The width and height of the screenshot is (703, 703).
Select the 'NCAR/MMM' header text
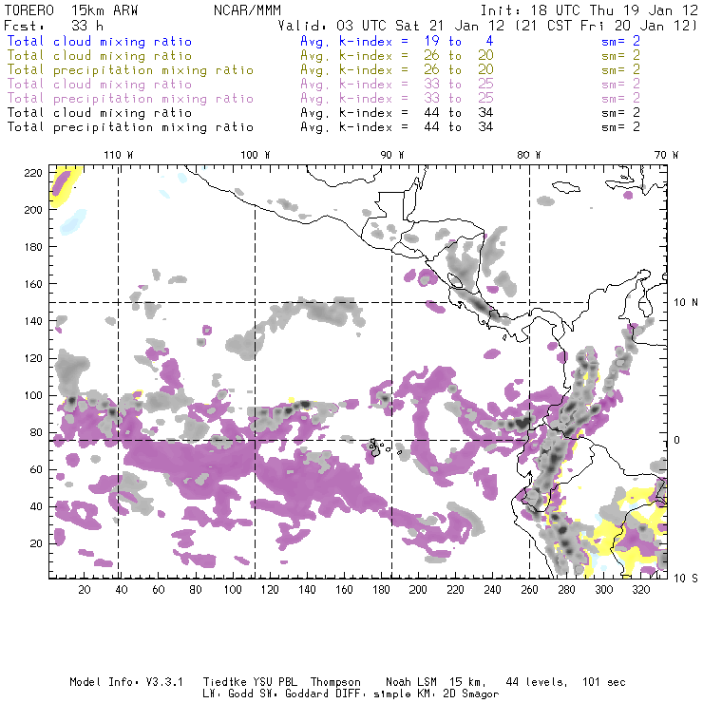point(247,10)
